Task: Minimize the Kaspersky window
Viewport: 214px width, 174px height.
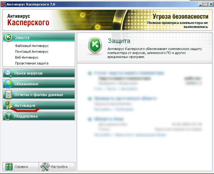Action: pos(200,4)
